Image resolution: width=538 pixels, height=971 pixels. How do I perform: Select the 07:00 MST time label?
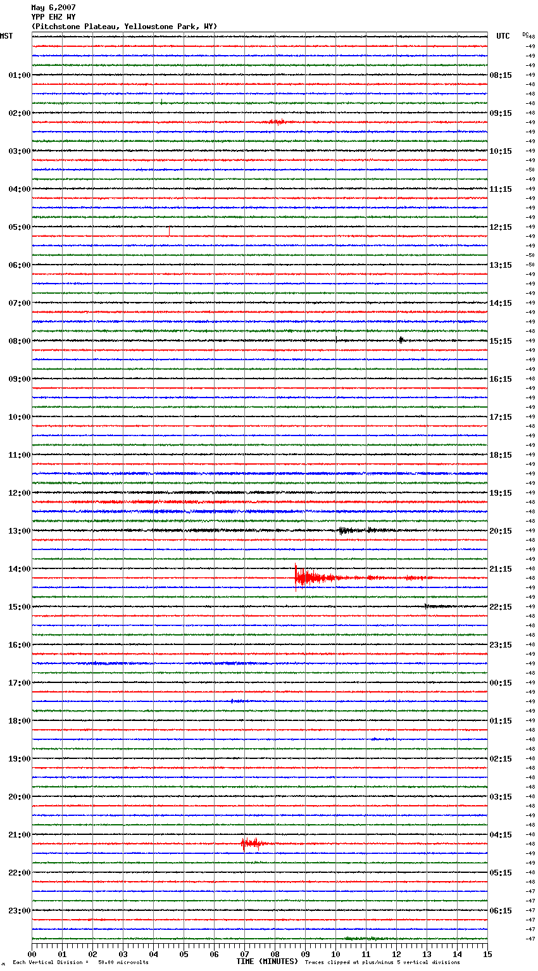point(20,303)
